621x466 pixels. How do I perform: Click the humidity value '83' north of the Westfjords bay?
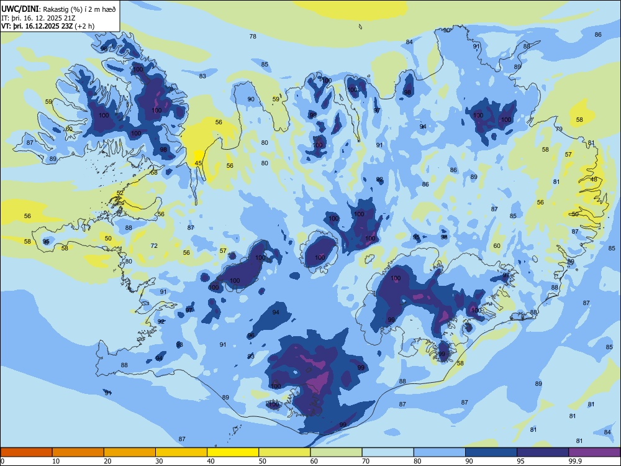[202, 76]
